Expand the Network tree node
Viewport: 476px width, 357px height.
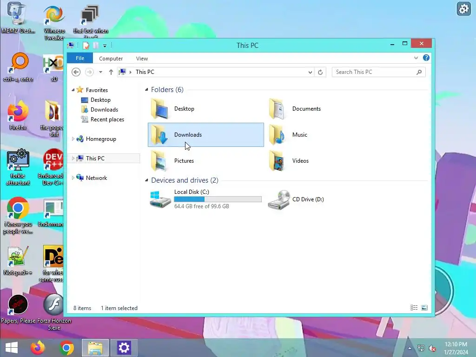(73, 178)
